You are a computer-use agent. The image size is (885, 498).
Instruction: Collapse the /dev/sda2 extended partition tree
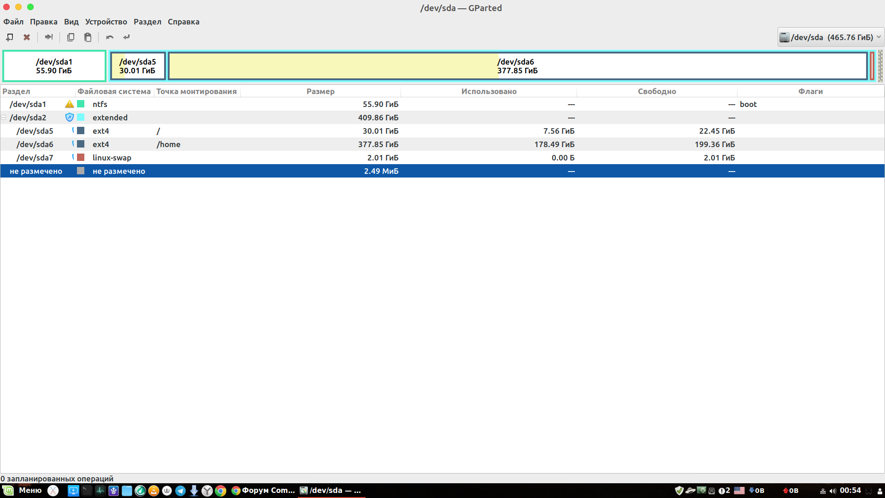point(4,118)
